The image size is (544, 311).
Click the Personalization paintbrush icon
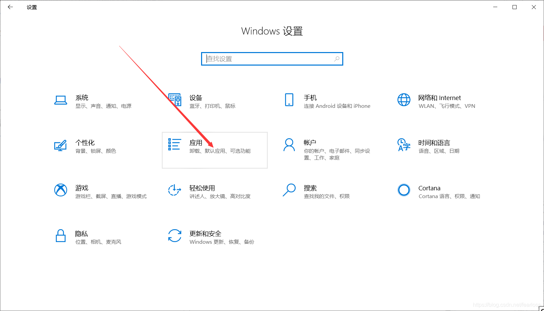coord(60,145)
